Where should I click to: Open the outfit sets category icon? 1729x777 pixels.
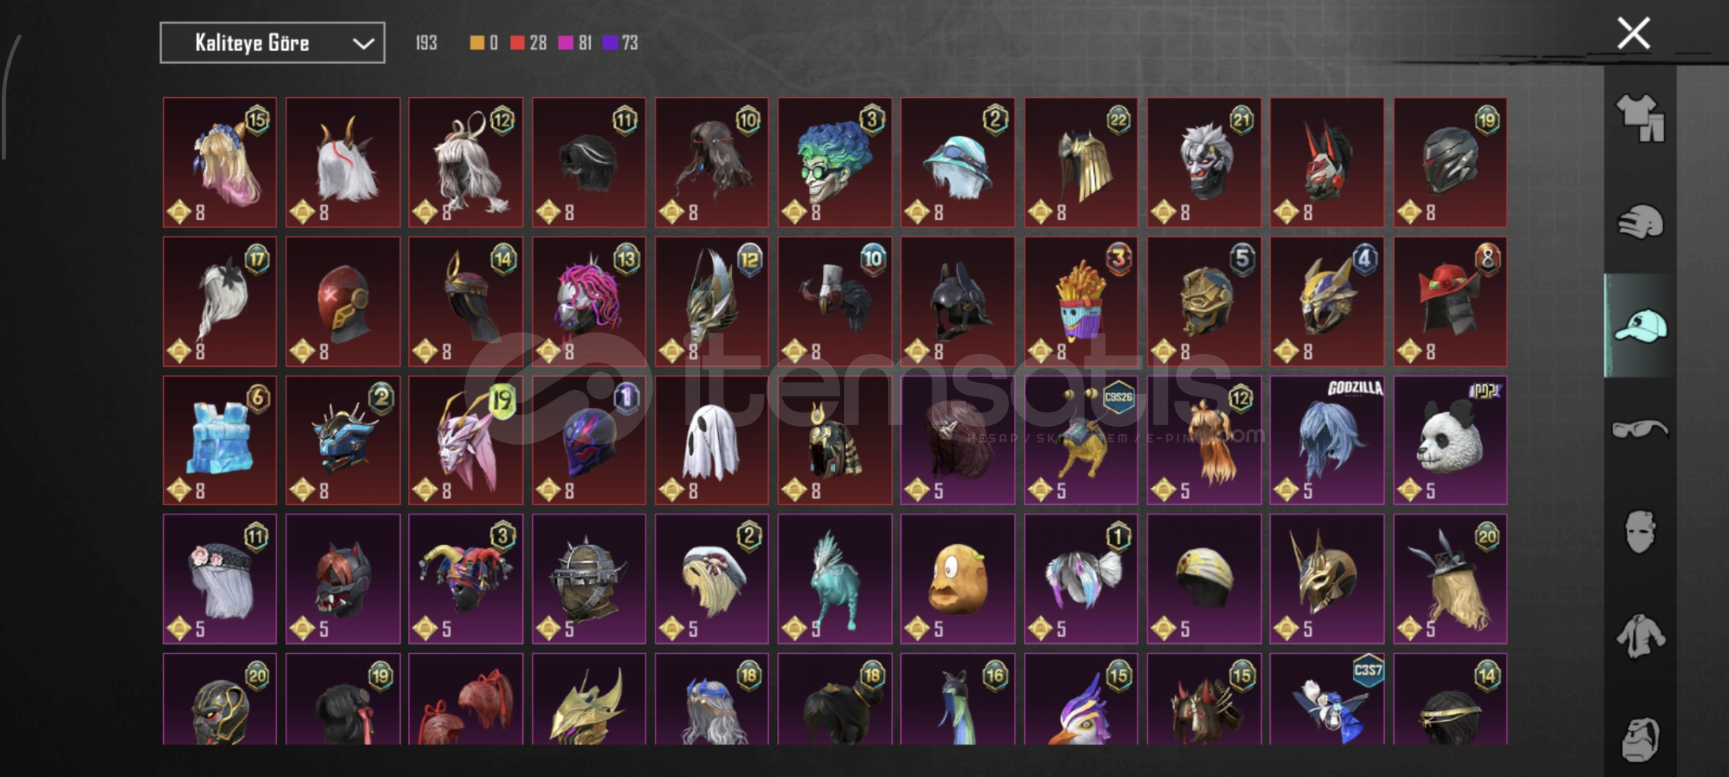pyautogui.click(x=1640, y=117)
